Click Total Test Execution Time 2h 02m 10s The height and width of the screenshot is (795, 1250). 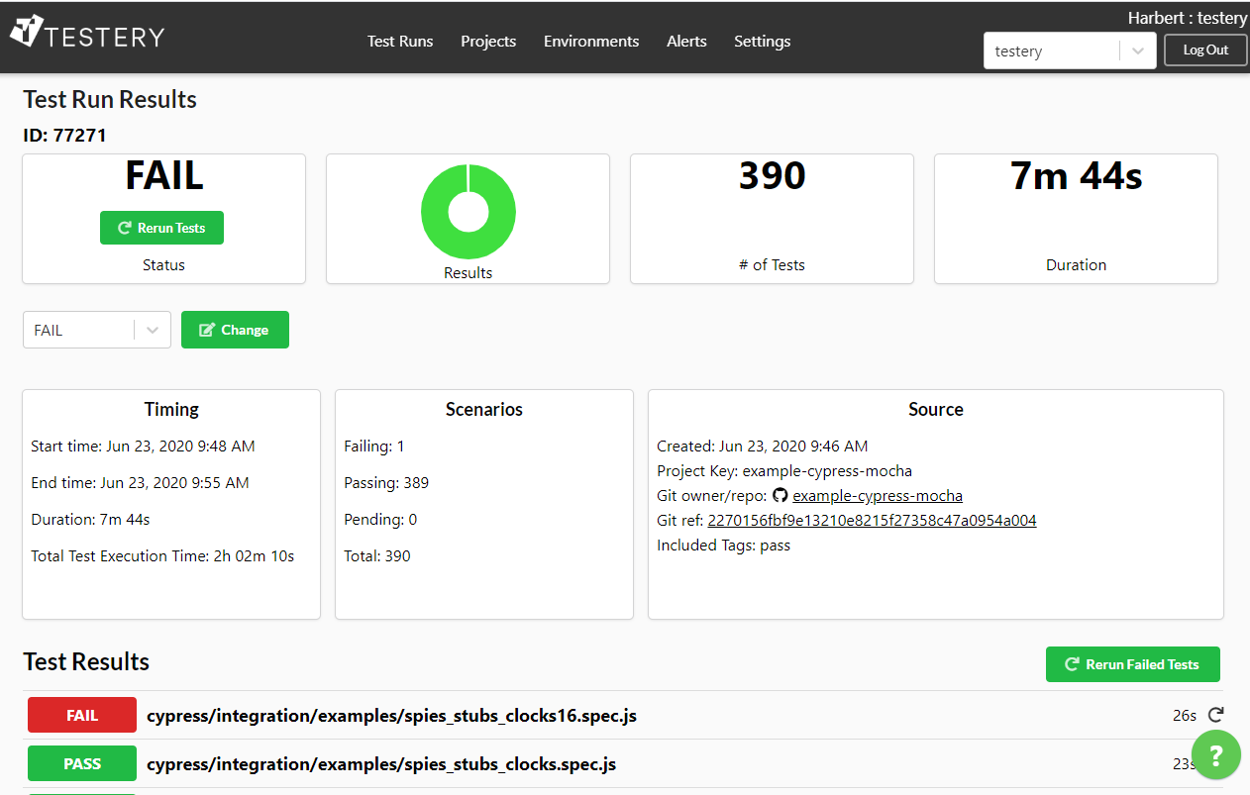pos(162,556)
